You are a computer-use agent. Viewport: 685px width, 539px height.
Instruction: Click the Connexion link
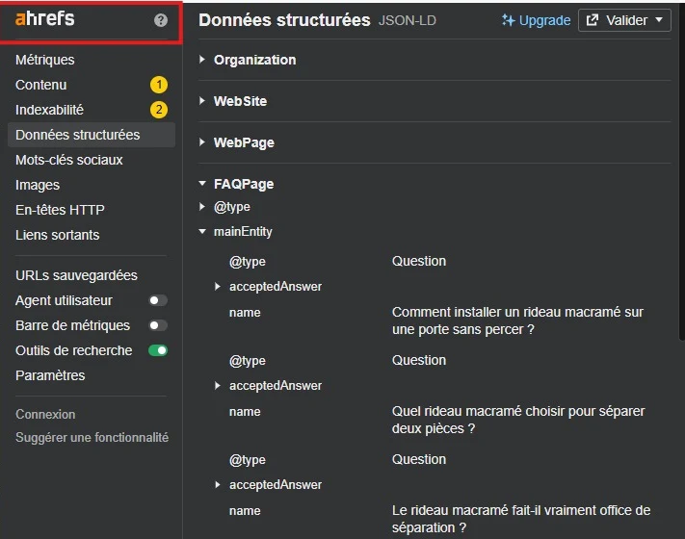pyautogui.click(x=45, y=414)
